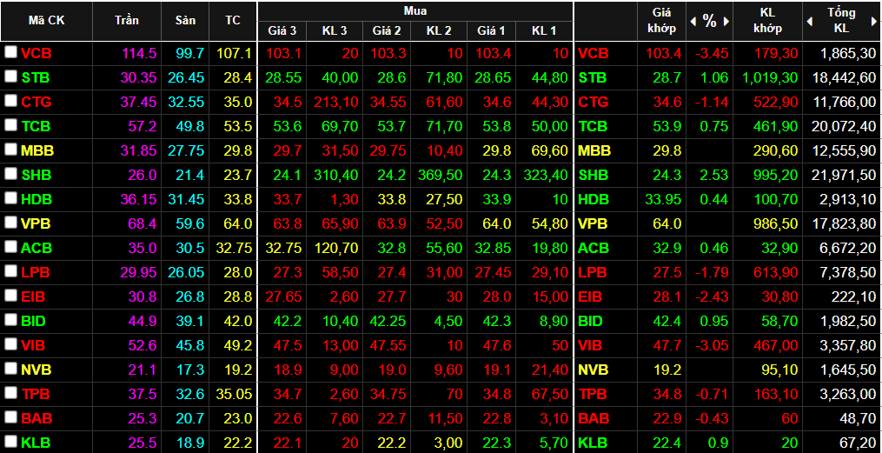This screenshot has height=453, width=882.
Task: Click SHB's total volume 21,971,50 cell
Action: (842, 175)
